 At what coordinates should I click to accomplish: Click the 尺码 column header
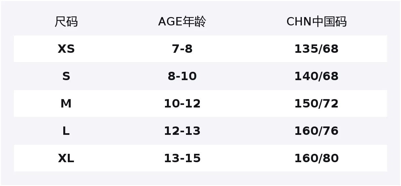66,22
